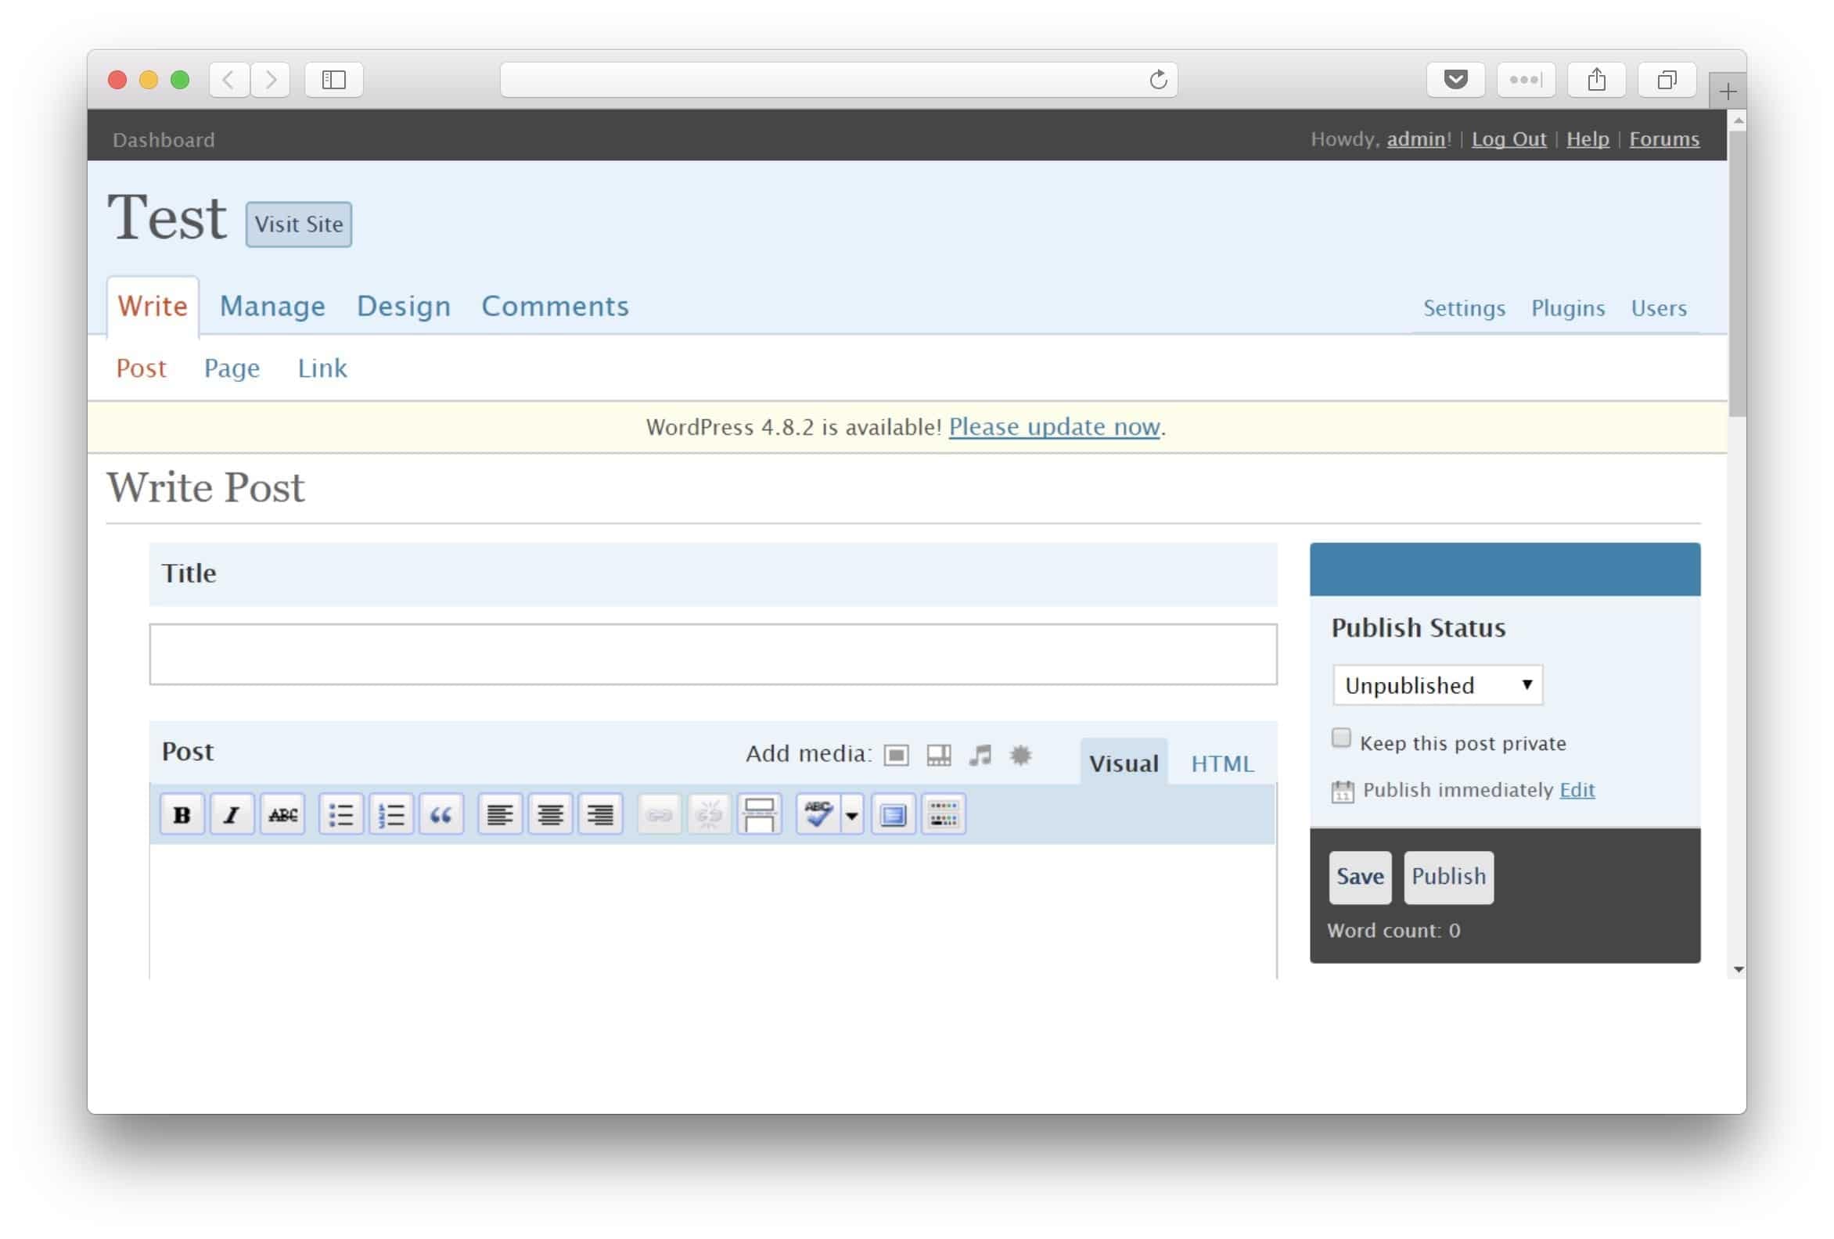Click the Please update now link
The height and width of the screenshot is (1239, 1834).
[x=1054, y=427]
